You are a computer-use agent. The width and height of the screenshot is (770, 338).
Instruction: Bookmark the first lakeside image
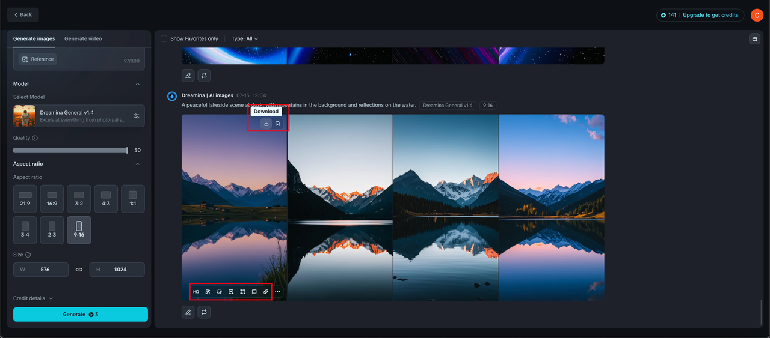click(277, 124)
